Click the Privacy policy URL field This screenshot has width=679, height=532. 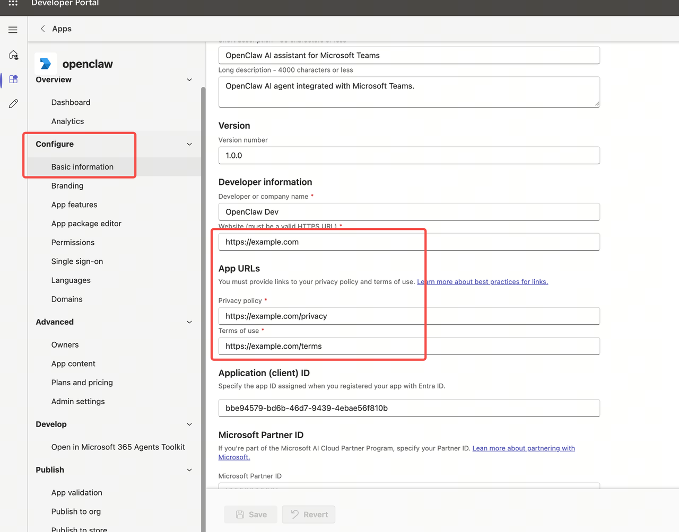(x=409, y=316)
